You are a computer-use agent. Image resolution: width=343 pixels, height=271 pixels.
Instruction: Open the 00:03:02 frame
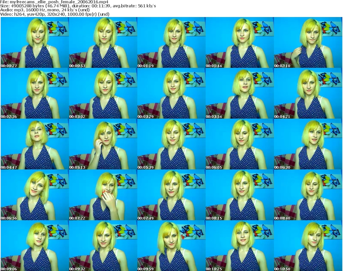point(103,93)
